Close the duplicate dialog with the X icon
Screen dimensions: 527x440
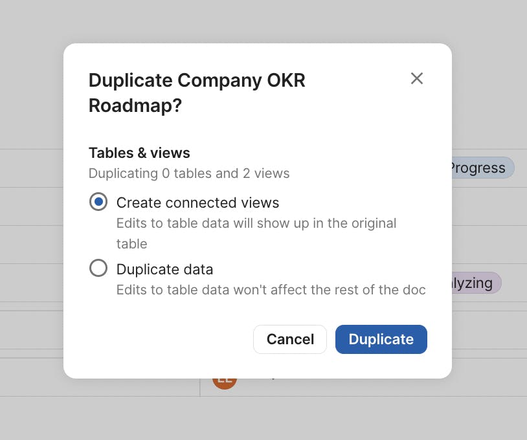(417, 78)
